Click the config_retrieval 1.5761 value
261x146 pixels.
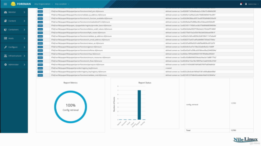tap(233, 103)
